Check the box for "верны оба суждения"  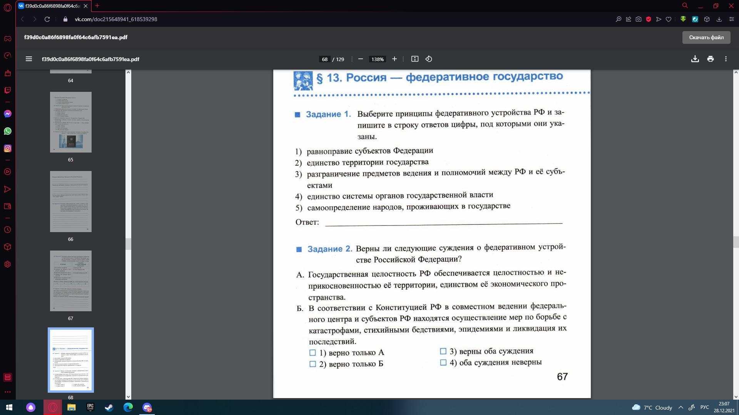(x=443, y=351)
